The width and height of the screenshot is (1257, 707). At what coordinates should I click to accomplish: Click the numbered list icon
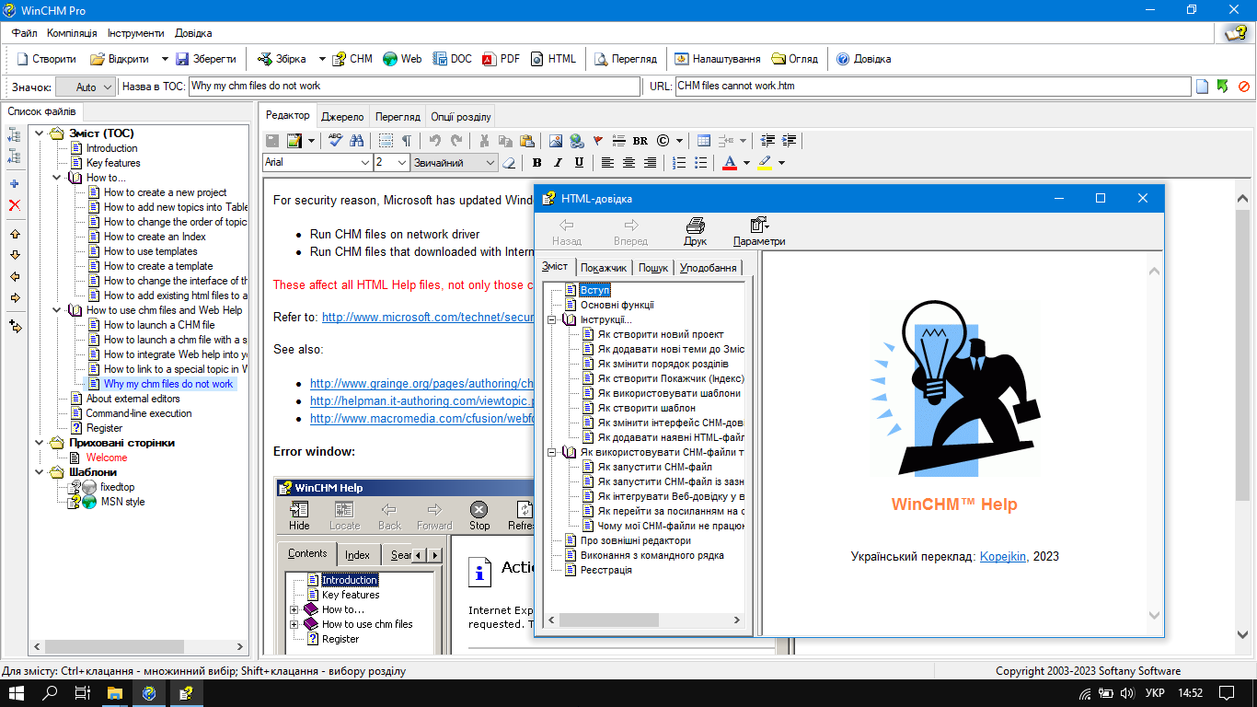679,163
